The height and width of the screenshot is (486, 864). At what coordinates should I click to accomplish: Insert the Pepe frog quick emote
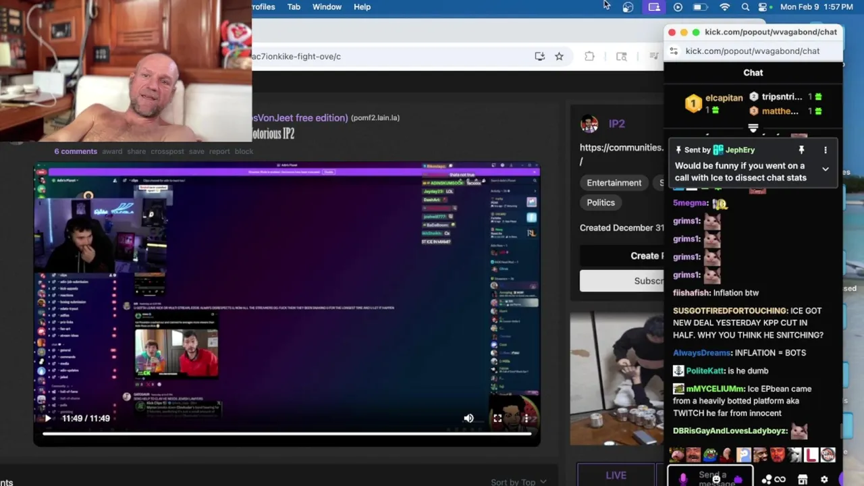pyautogui.click(x=710, y=455)
